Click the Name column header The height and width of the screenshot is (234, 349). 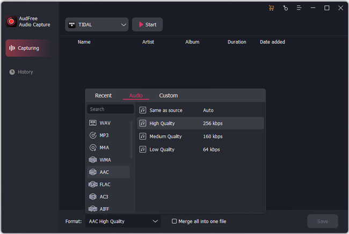84,42
